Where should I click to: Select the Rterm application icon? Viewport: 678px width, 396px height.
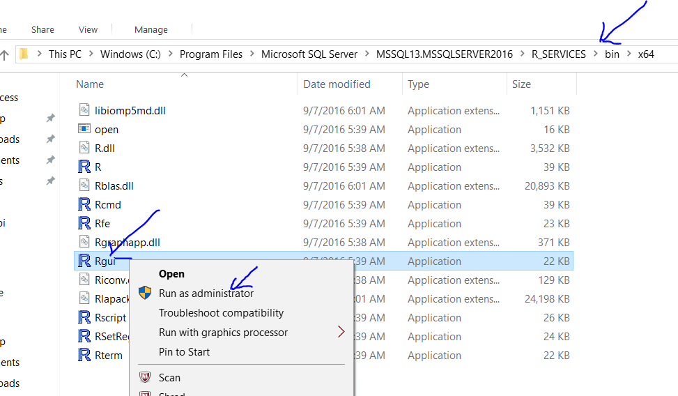coord(84,355)
